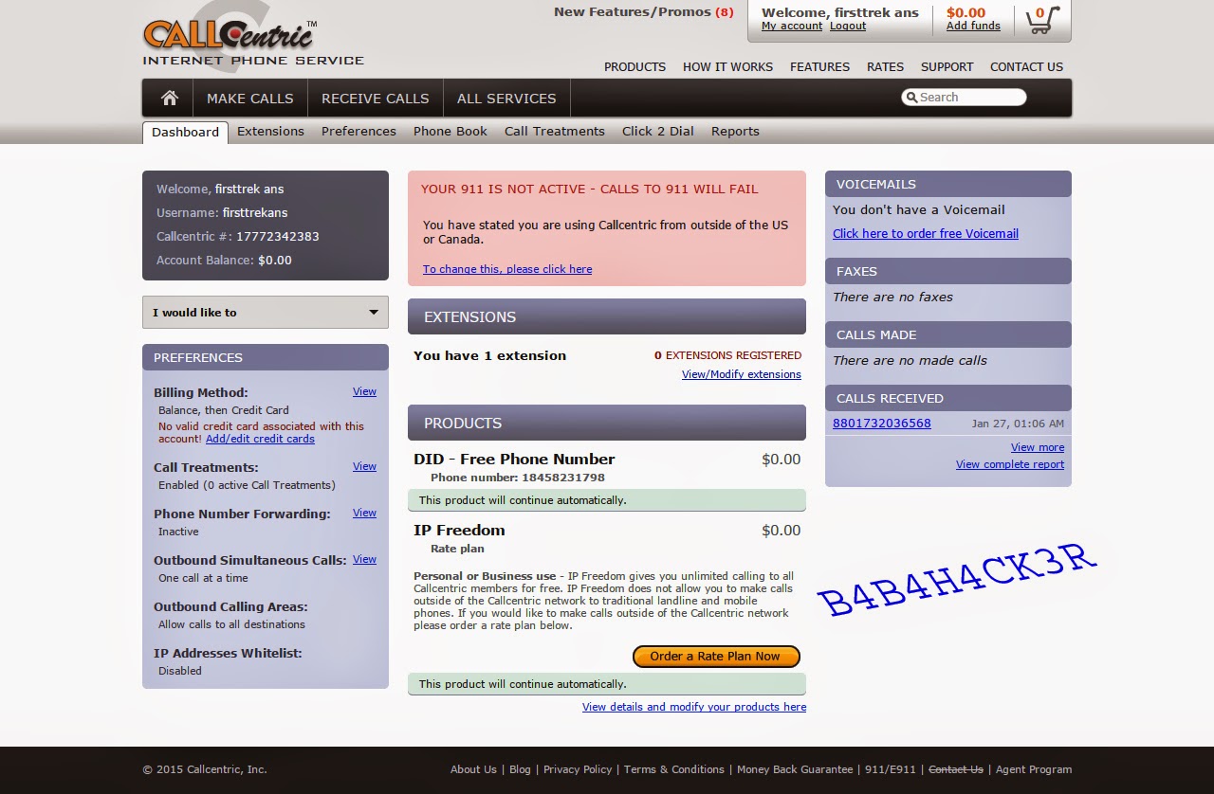Click View more under Calls Received
Image resolution: width=1214 pixels, height=794 pixels.
point(1038,447)
